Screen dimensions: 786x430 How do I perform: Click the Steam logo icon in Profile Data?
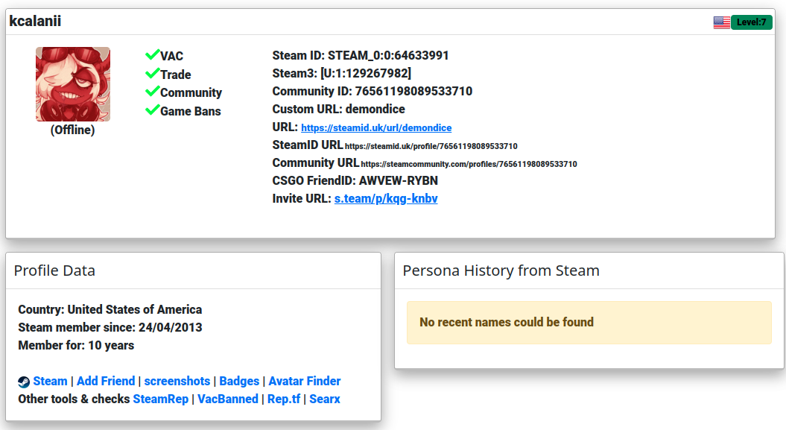[24, 382]
